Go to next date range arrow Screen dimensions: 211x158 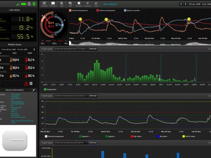[185, 4]
